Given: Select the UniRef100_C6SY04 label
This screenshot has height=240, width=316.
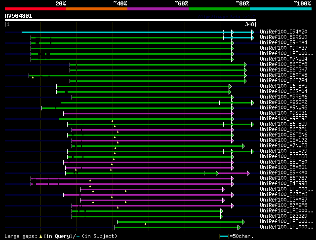Looking at the screenshot, I should pos(283,92).
